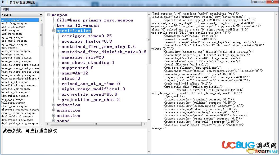
Task: Select apc_hmg.weapon in the list
Action: 12,37
